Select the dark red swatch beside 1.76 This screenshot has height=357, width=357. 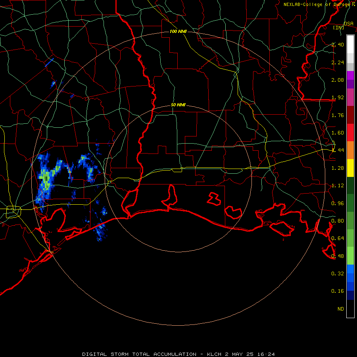point(350,115)
